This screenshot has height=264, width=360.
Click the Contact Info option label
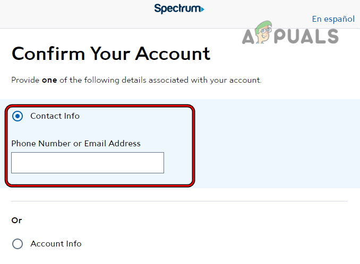[x=55, y=116]
